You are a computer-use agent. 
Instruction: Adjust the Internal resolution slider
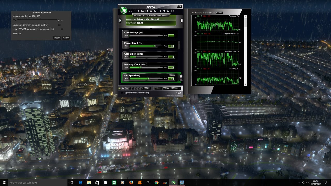pos(35,20)
